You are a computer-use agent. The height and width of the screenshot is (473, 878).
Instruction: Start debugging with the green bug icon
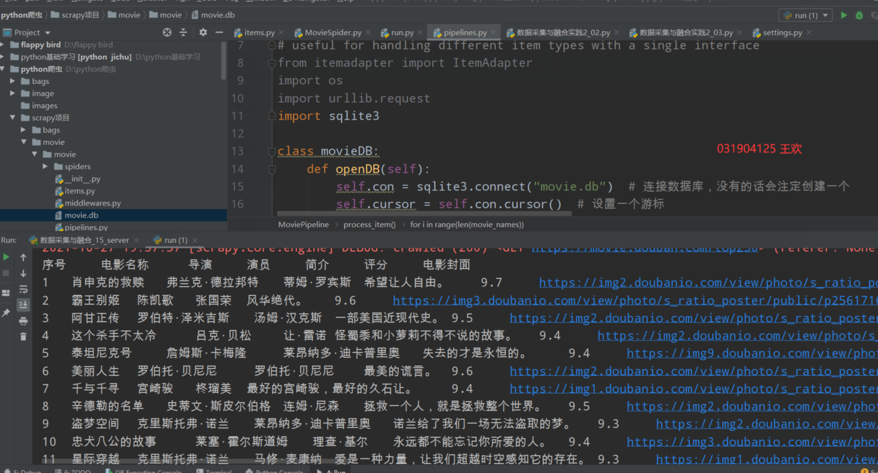coord(859,15)
